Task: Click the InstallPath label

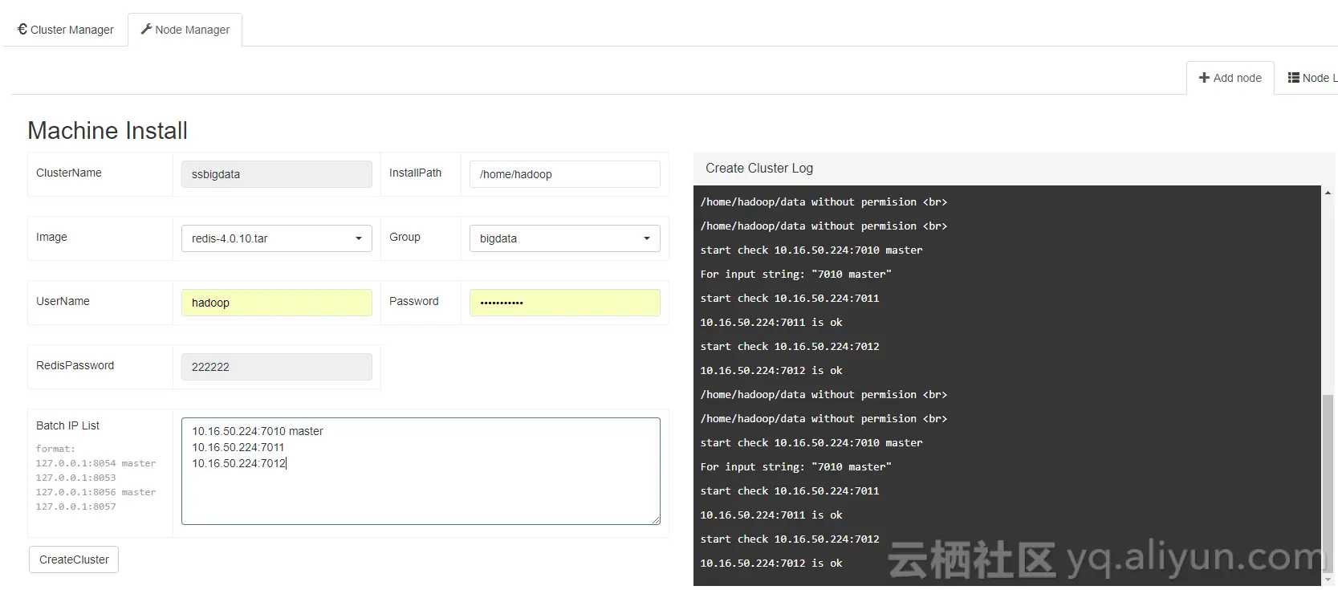Action: coord(415,173)
